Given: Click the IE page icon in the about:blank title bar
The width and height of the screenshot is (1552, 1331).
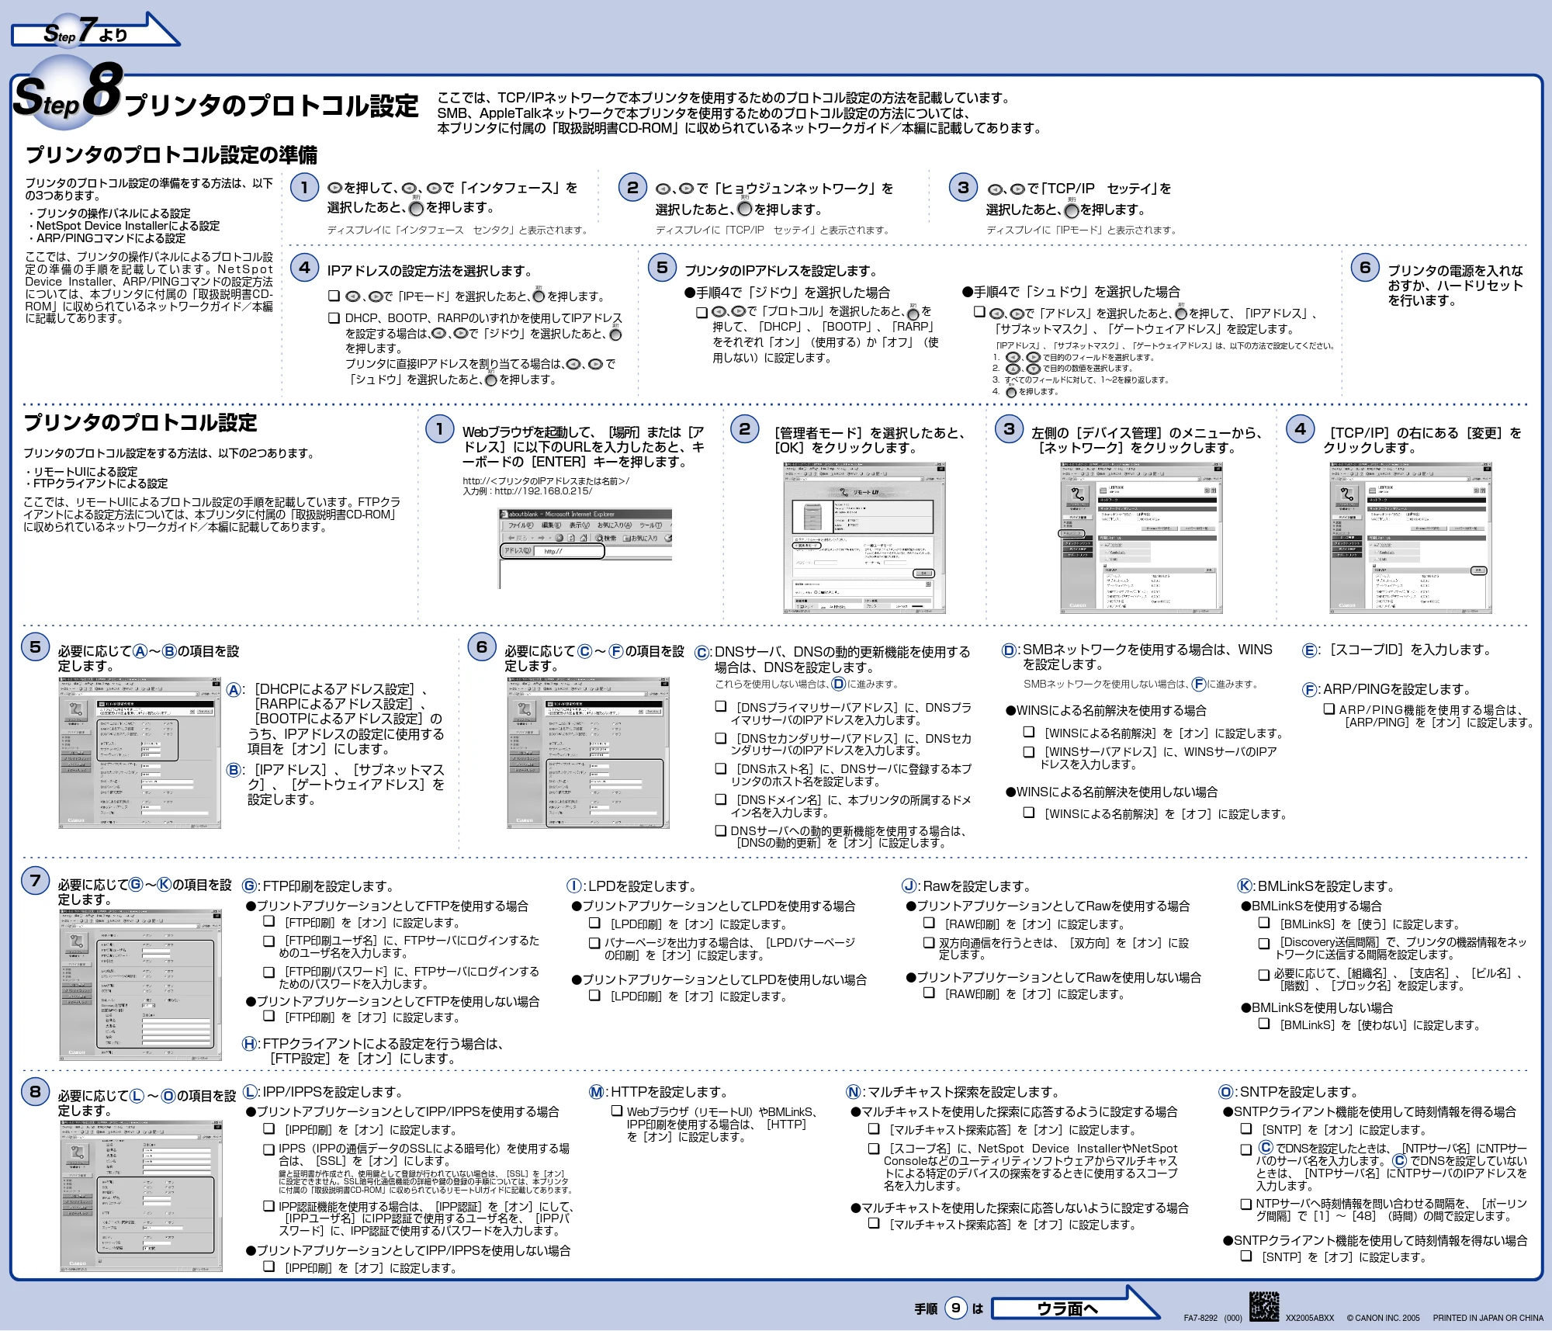Looking at the screenshot, I should pyautogui.click(x=504, y=514).
